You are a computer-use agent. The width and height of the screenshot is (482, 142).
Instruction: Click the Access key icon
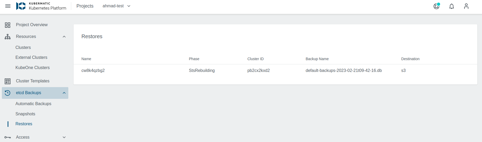(x=8, y=137)
